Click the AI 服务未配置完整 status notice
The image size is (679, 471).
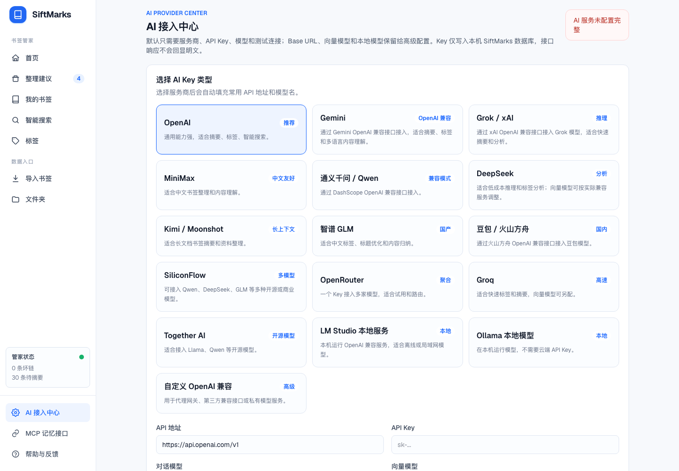(597, 25)
